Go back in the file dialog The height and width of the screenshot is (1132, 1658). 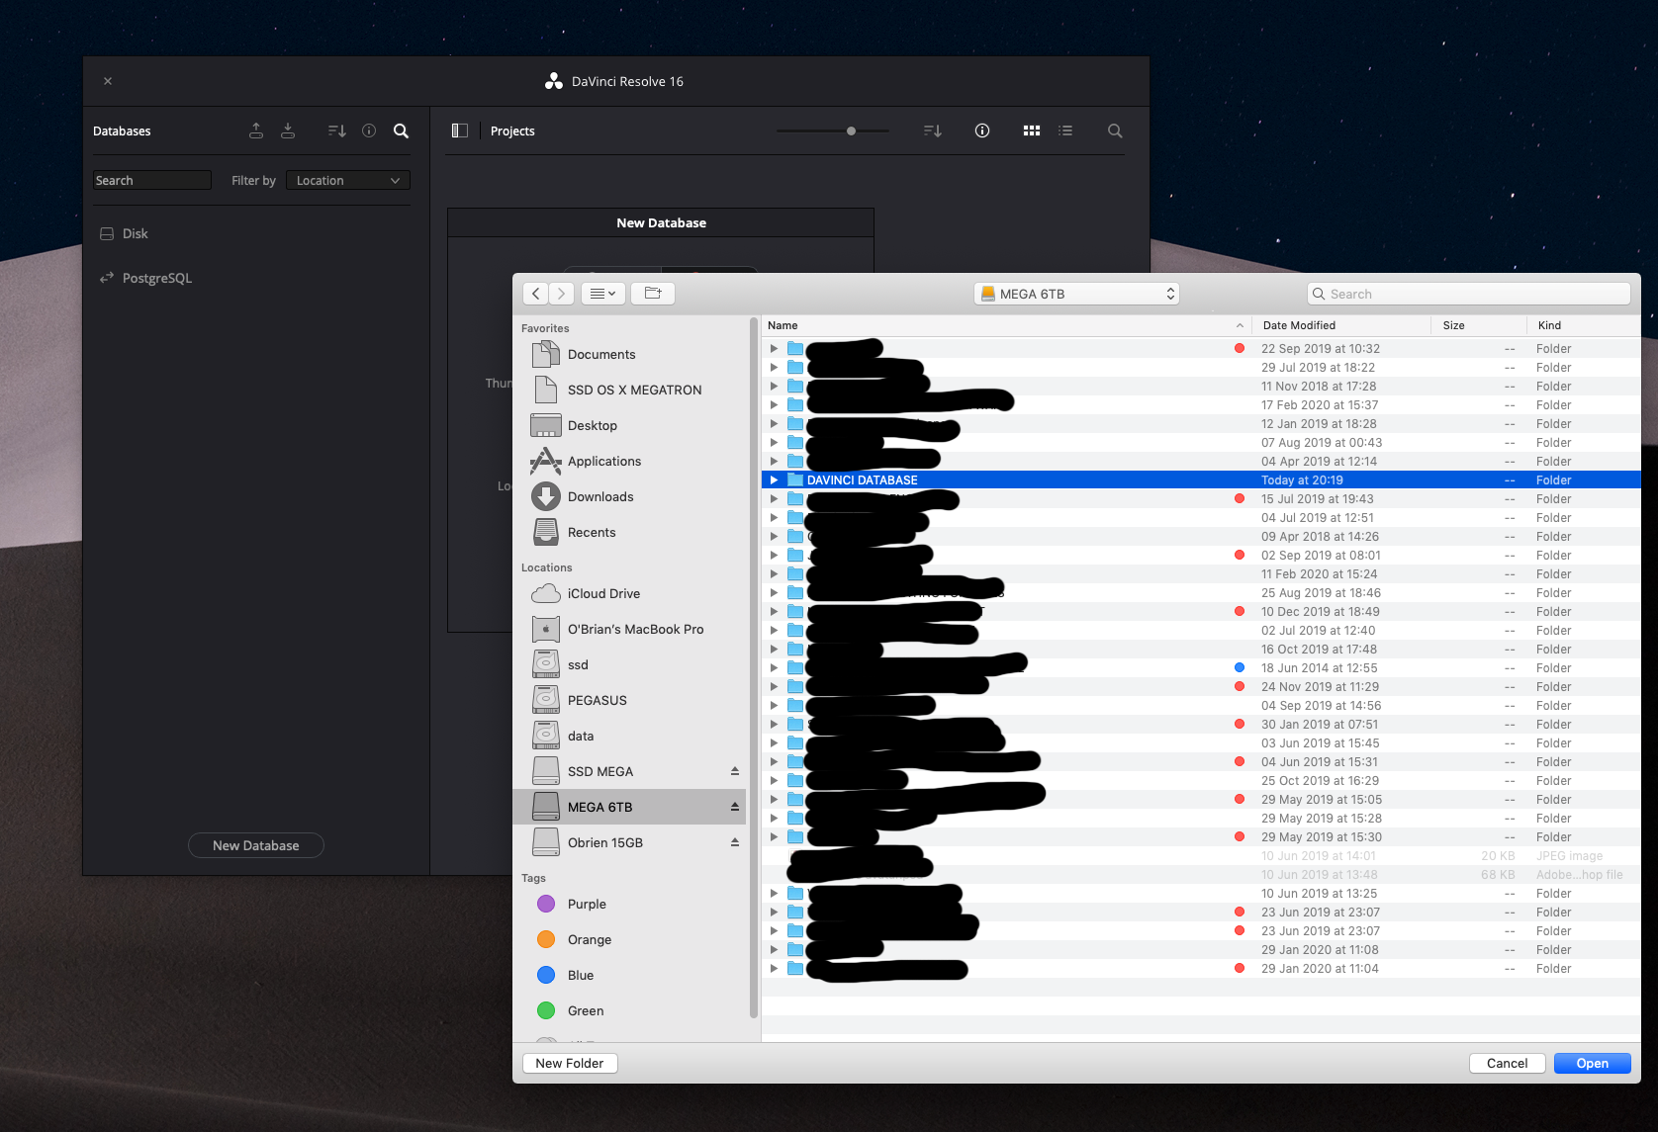coord(535,294)
